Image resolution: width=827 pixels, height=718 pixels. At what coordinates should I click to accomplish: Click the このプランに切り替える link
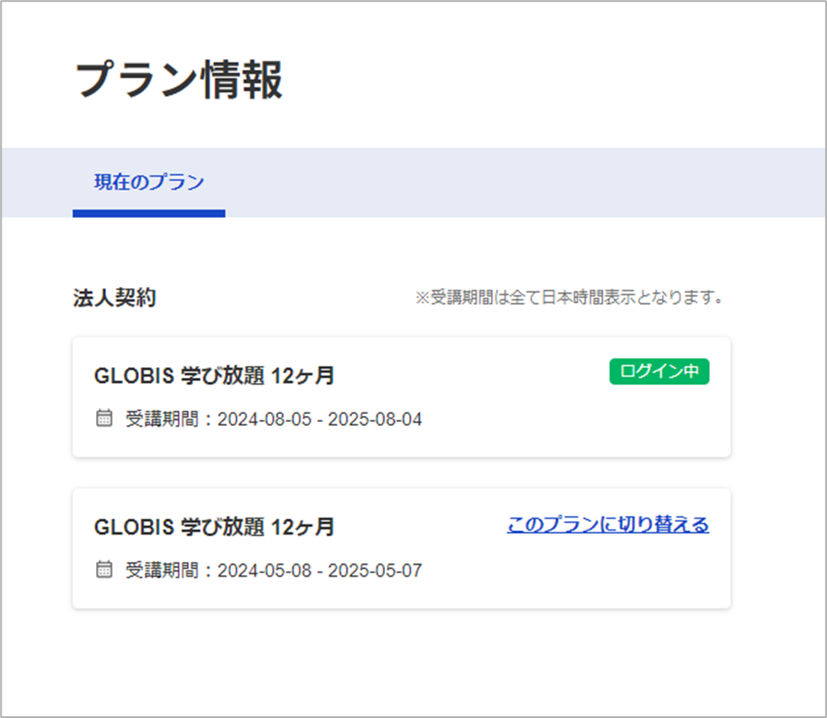[x=607, y=524]
